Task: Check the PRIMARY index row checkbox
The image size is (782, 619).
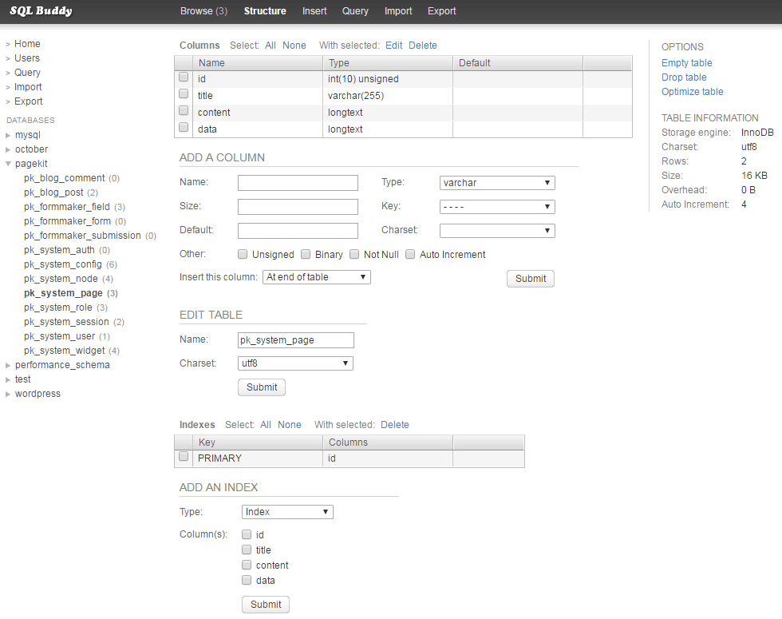Action: coord(184,456)
